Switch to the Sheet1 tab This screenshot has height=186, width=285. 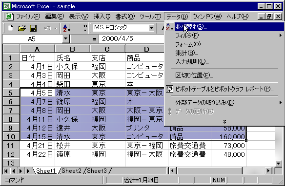pos(45,171)
